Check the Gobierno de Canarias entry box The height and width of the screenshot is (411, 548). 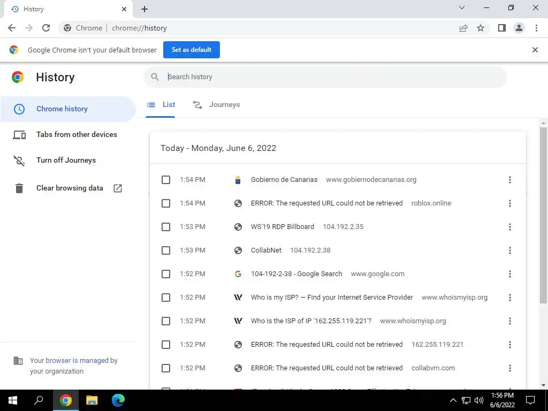[166, 180]
